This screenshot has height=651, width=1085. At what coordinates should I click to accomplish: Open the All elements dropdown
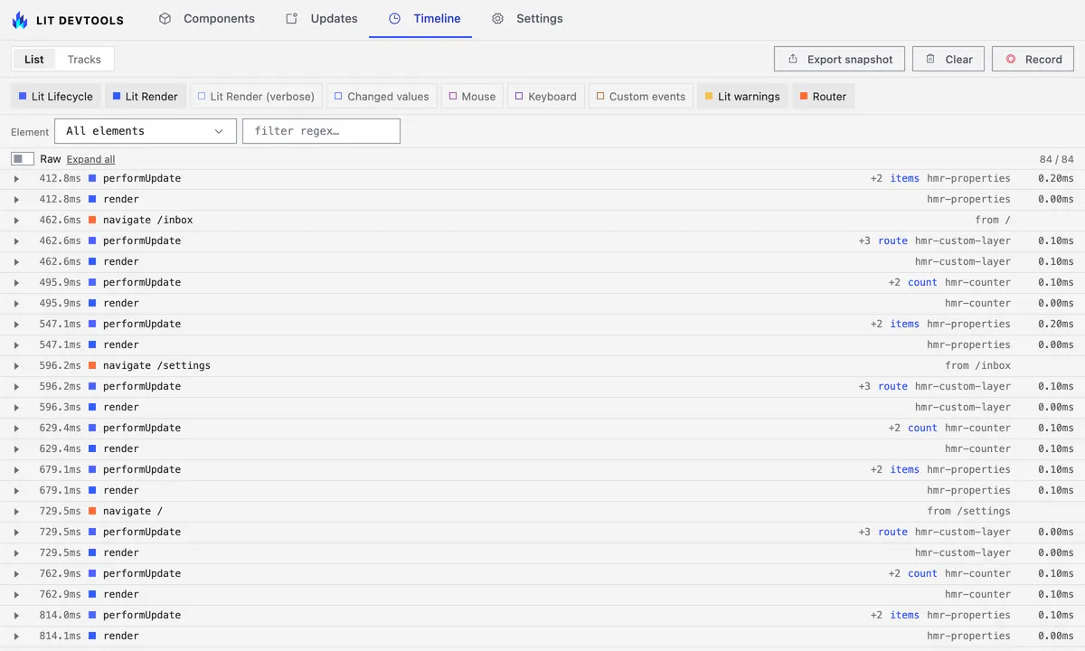point(146,131)
